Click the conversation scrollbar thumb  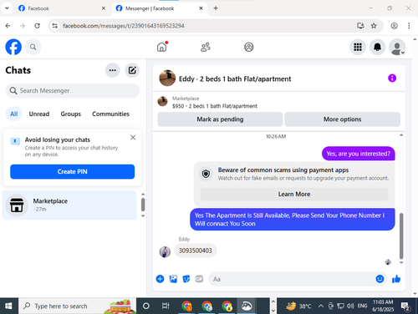(401, 235)
